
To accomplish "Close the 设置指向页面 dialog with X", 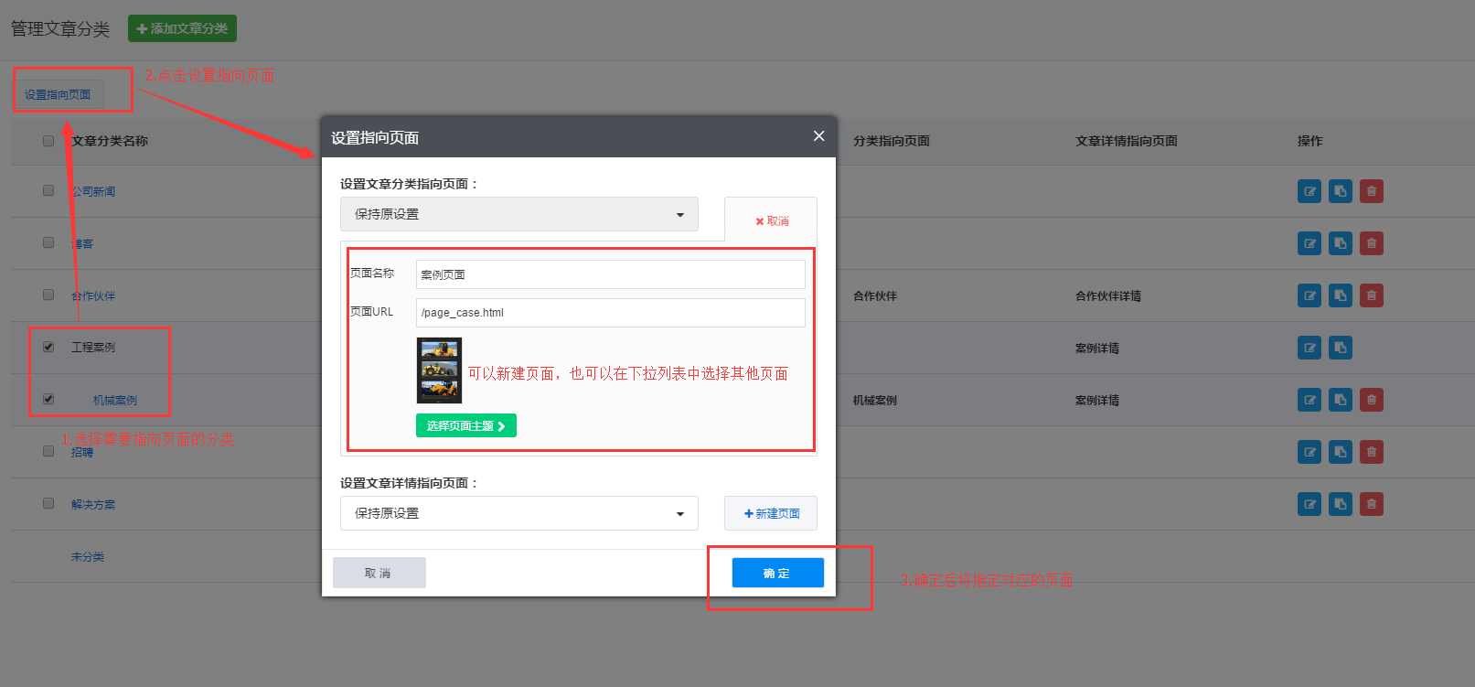I will pos(818,136).
